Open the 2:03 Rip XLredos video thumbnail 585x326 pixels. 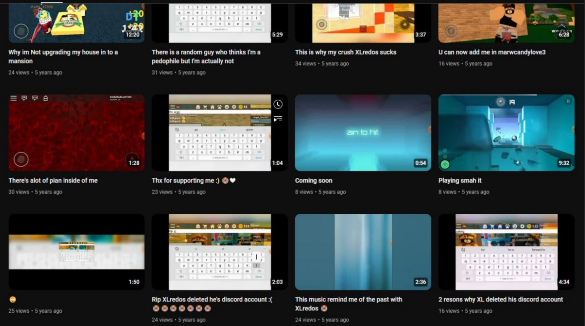[219, 252]
